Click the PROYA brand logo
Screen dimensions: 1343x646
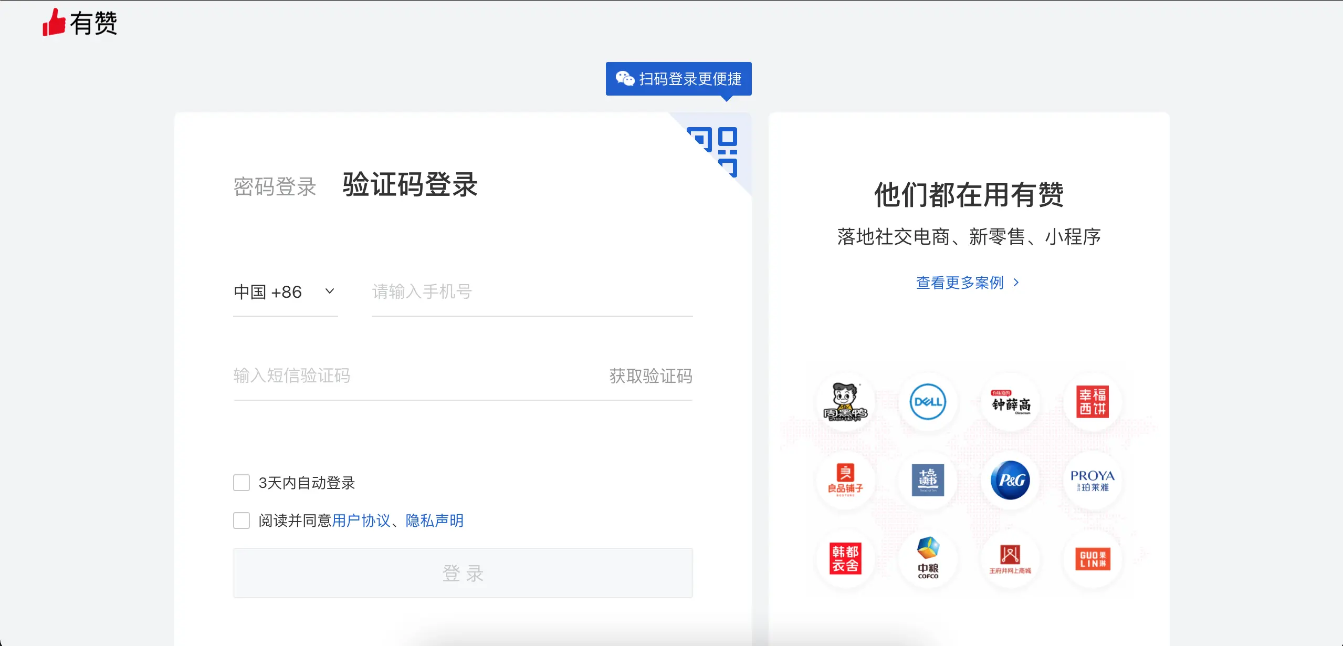[x=1092, y=480]
